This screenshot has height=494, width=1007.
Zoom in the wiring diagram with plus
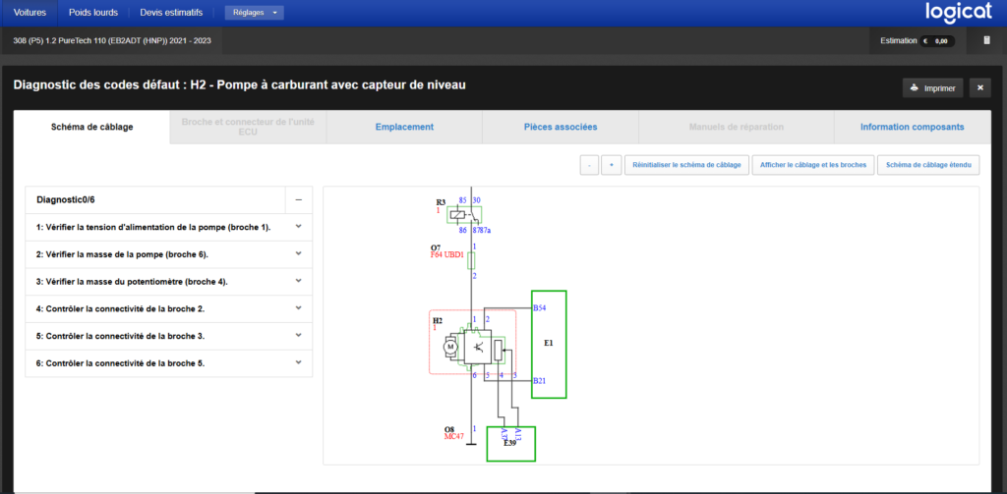pyautogui.click(x=612, y=165)
